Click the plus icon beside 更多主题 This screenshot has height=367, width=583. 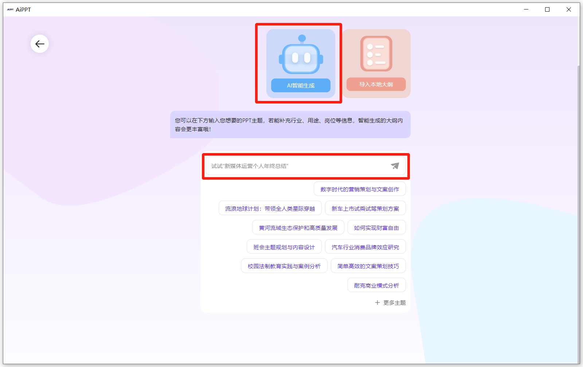[x=377, y=302]
